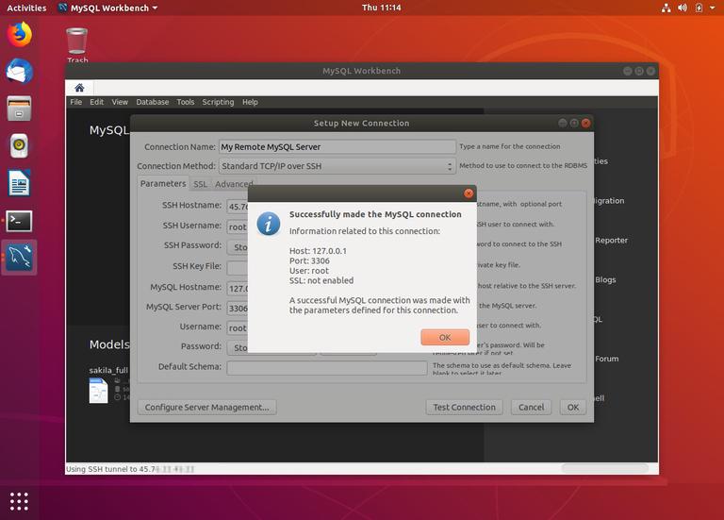Click the Test Connection button
Viewport: 724px width, 520px height.
click(464, 408)
